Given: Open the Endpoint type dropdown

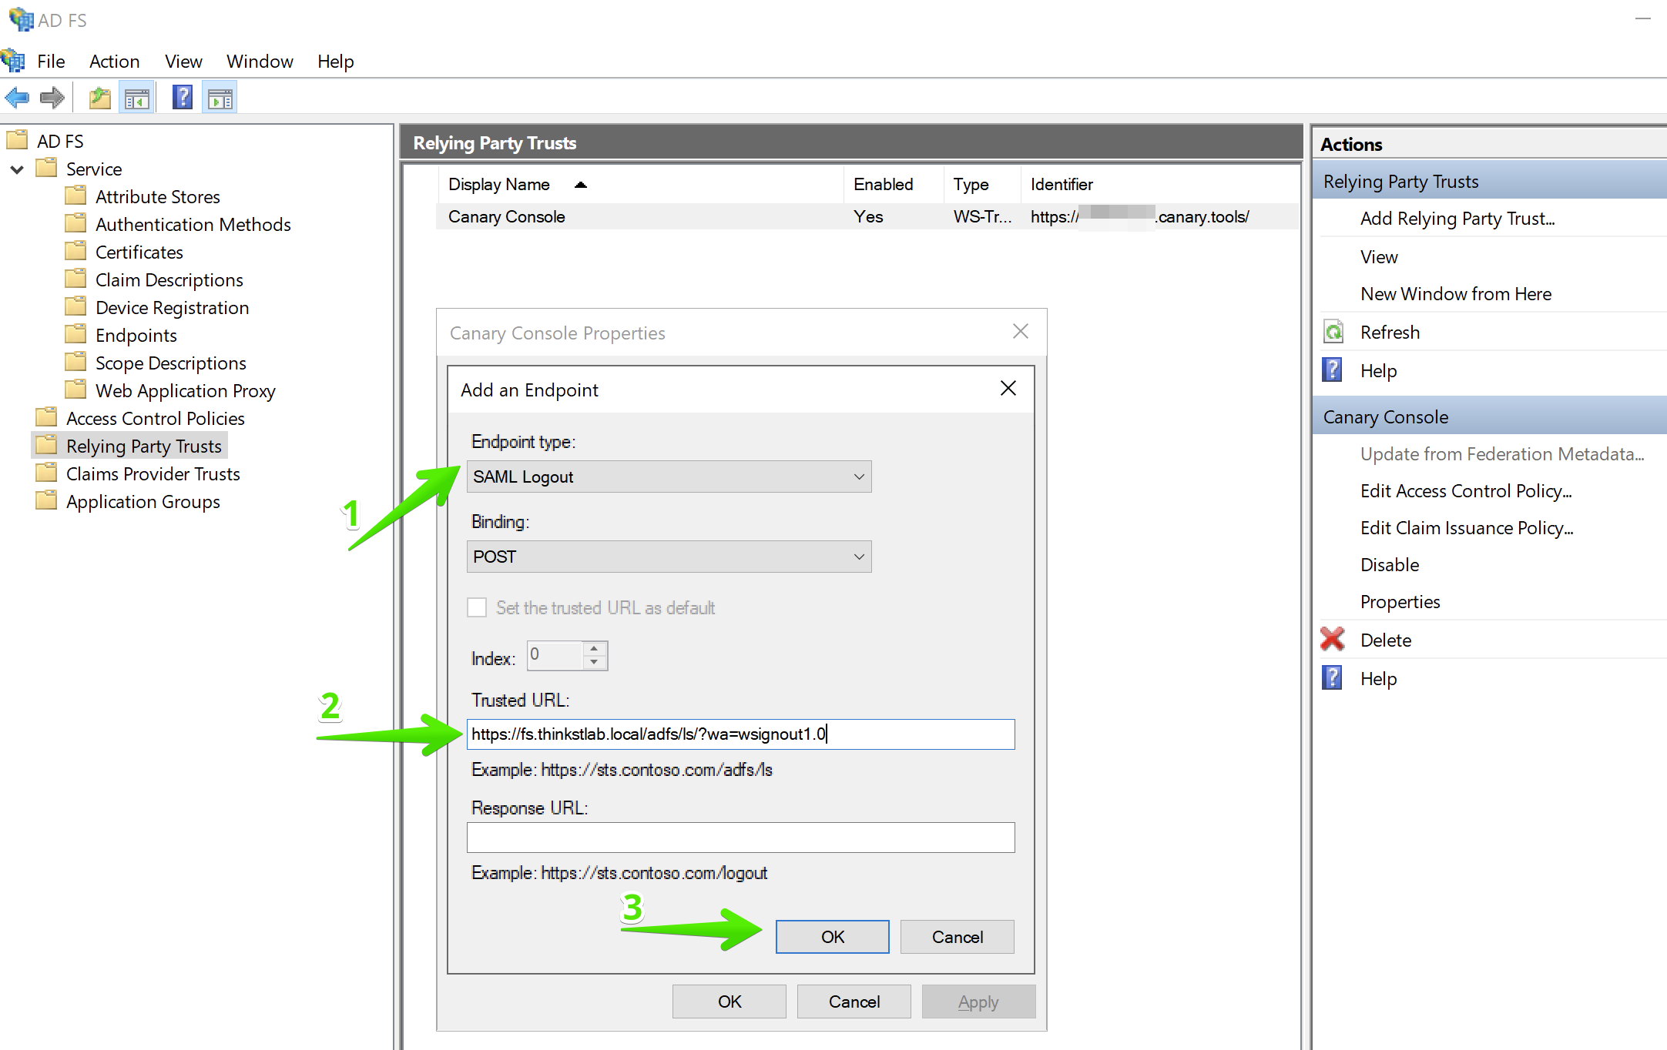Looking at the screenshot, I should point(669,477).
